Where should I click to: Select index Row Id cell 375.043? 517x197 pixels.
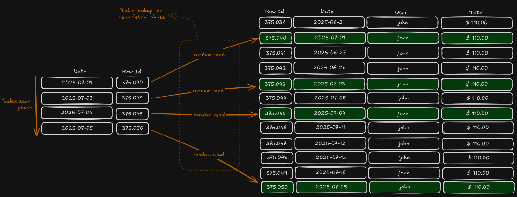click(x=132, y=98)
